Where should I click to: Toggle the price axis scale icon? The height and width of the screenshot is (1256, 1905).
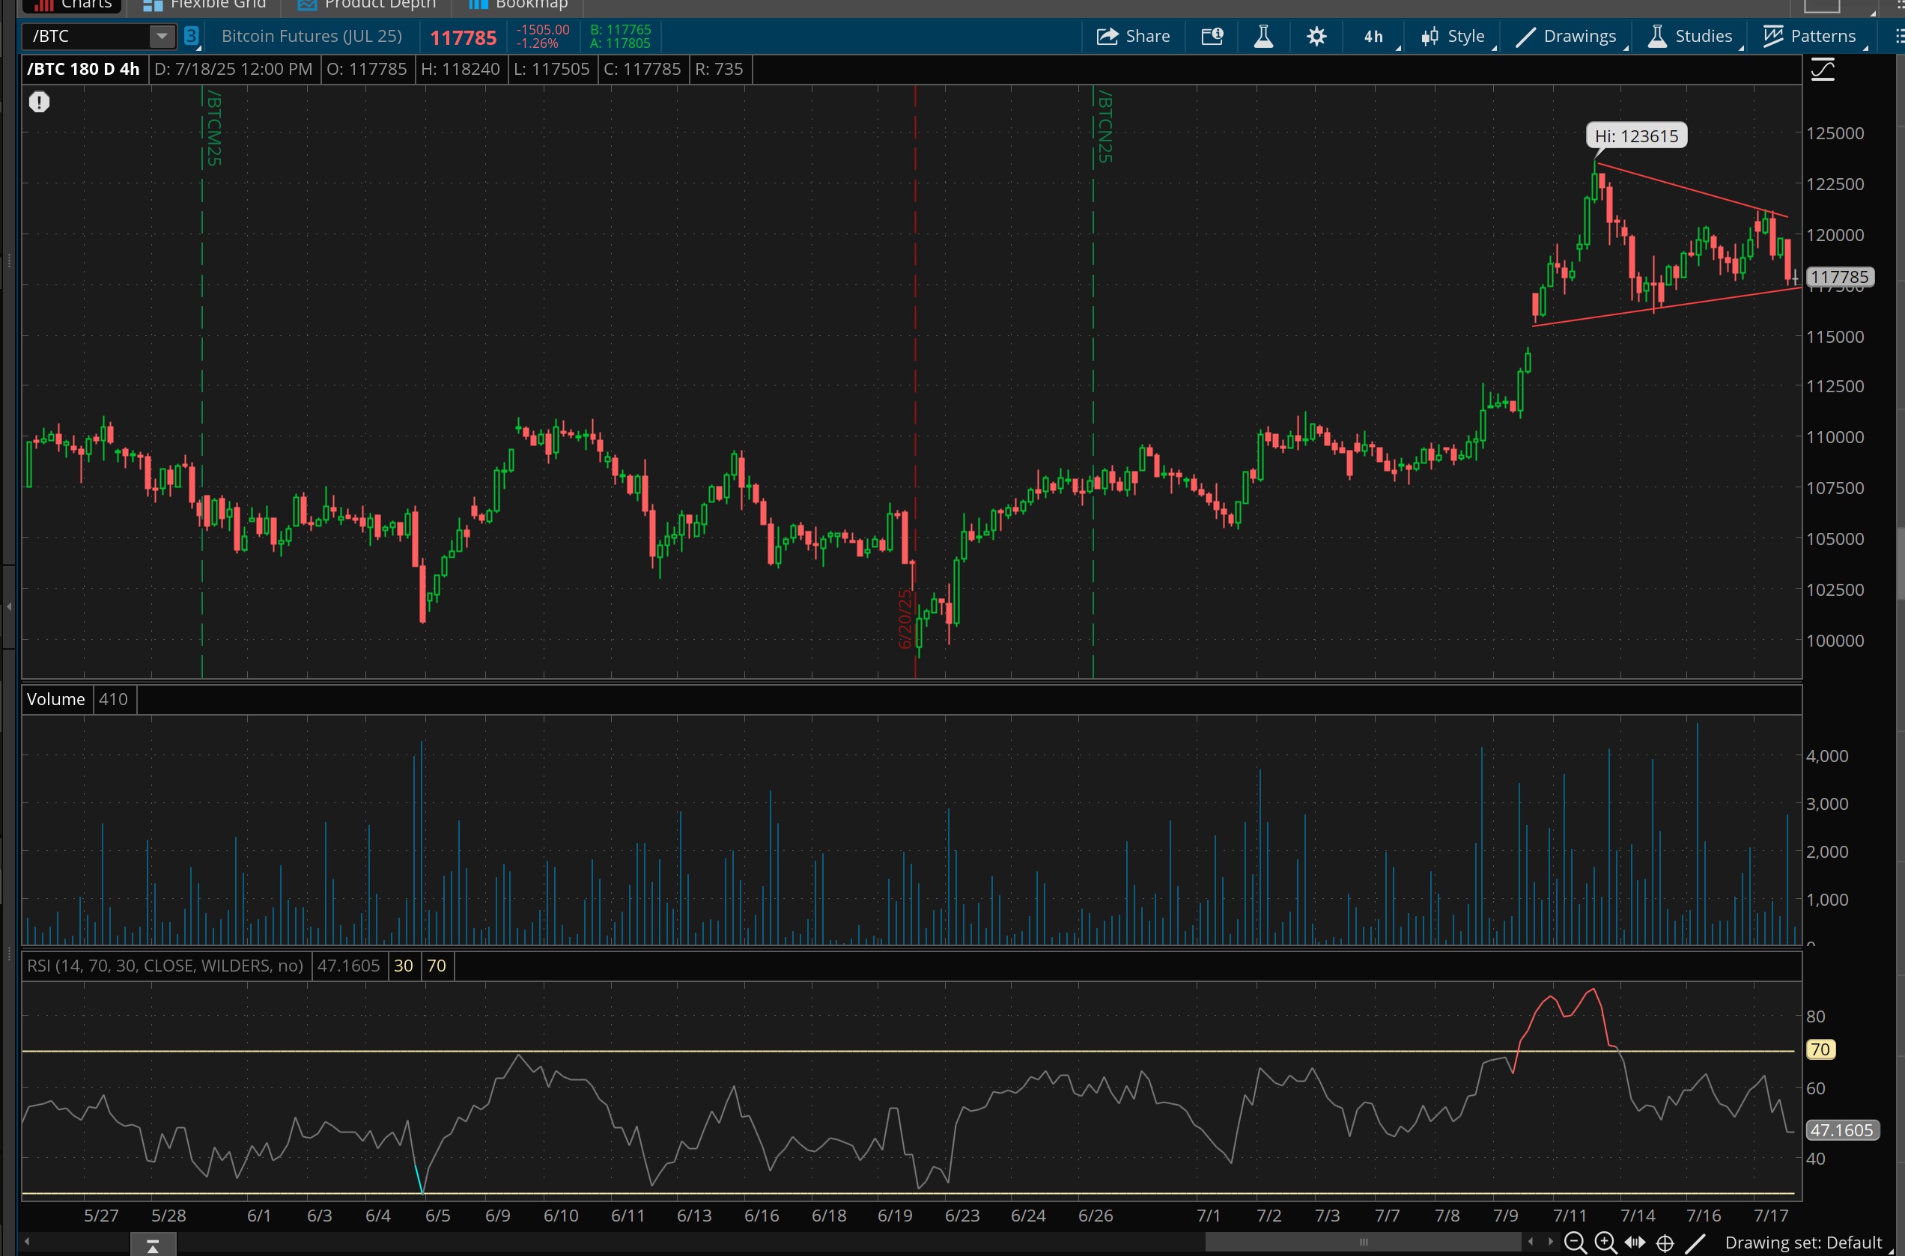(1823, 70)
